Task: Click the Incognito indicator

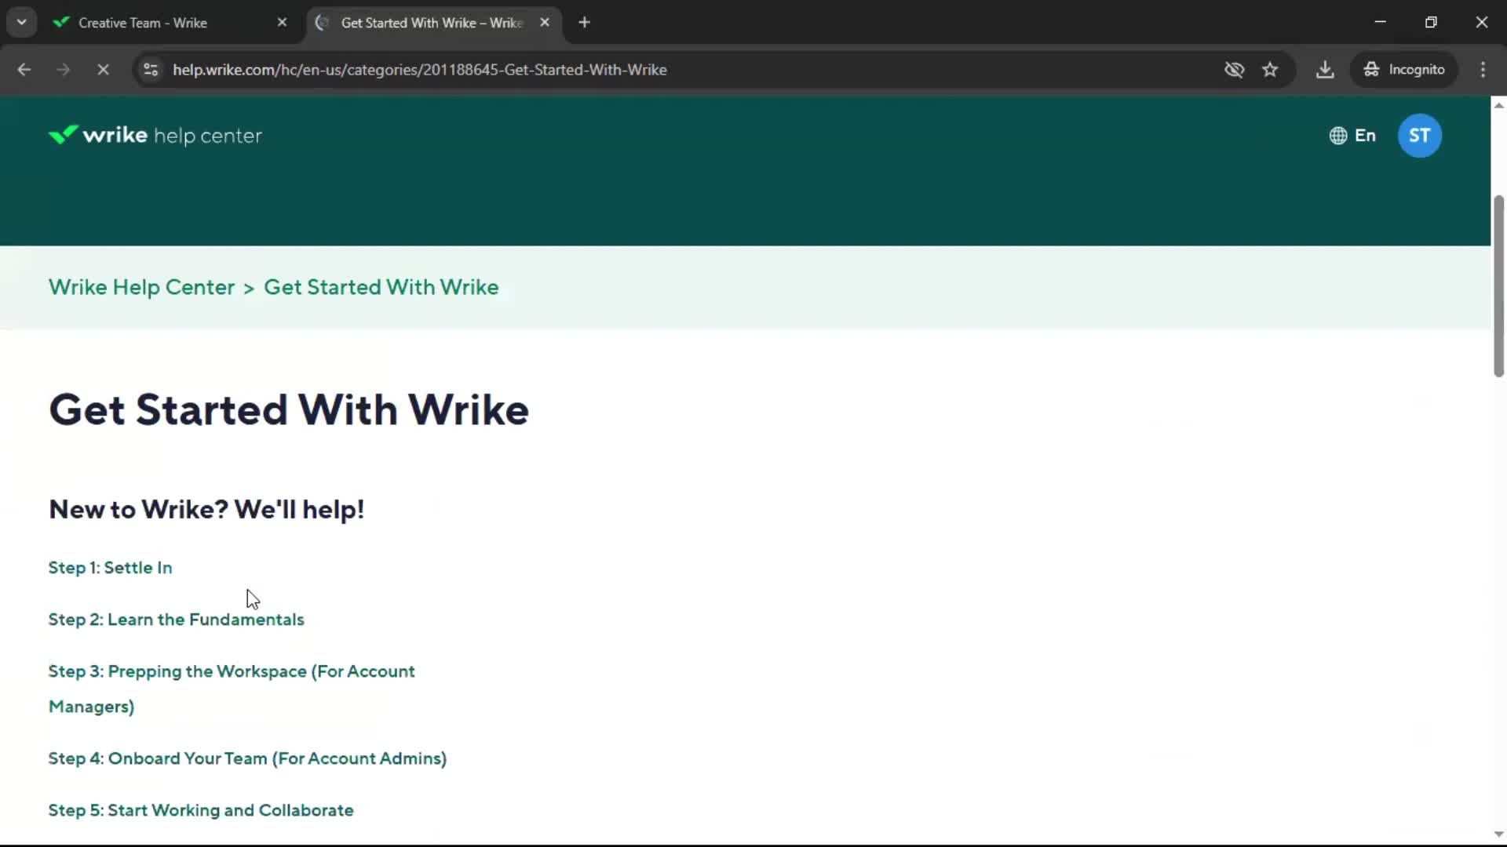Action: pyautogui.click(x=1403, y=70)
